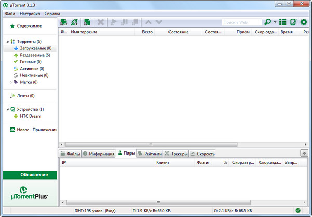Open Preferences via the gear icon
The image size is (312, 217).
304,22
